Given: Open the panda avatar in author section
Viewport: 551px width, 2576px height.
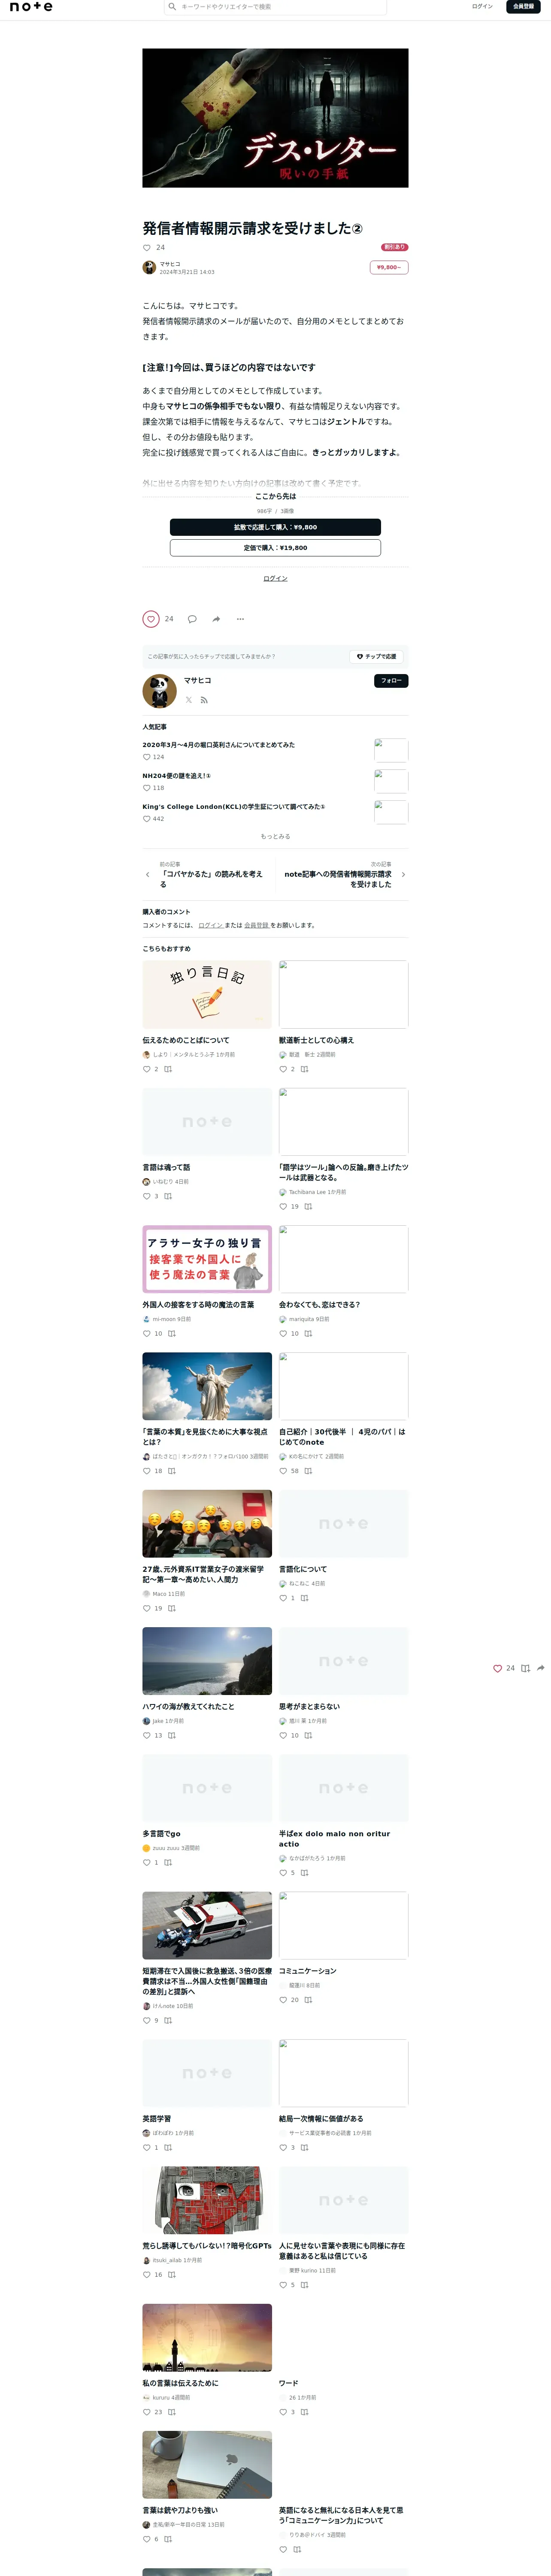Looking at the screenshot, I should tap(159, 691).
